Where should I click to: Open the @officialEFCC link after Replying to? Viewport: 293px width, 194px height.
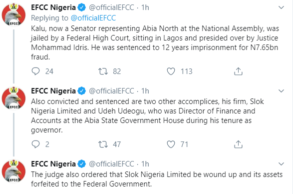point(93,18)
